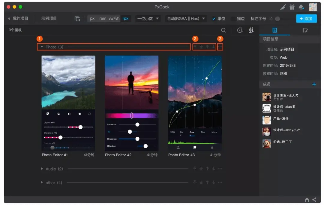
Task: Switch to the notes tab in right panel
Action: 305,30
